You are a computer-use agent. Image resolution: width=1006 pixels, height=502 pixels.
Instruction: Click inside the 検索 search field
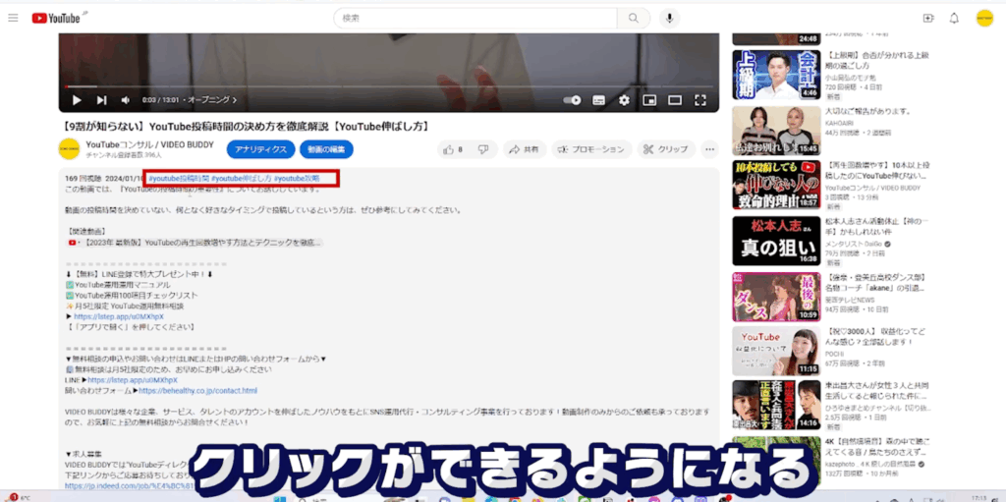(x=475, y=19)
